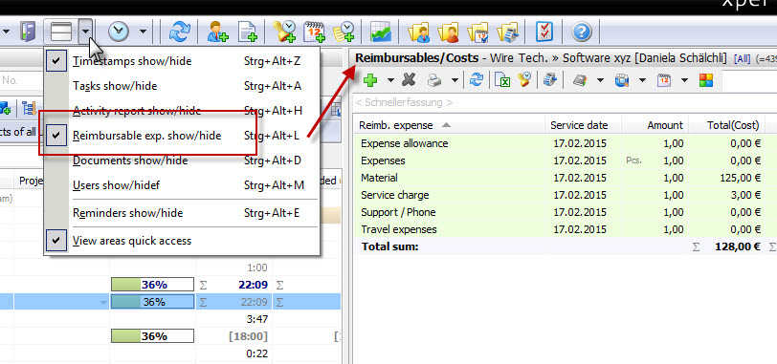Click the note with clock plus icon
This screenshot has height=364, width=777.
(344, 32)
